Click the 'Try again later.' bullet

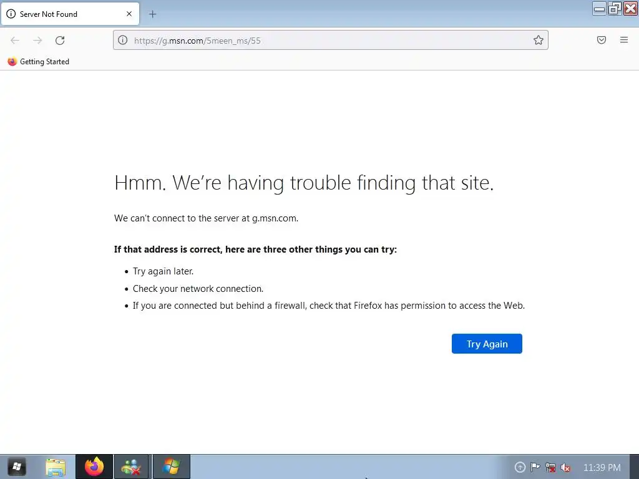[x=163, y=271]
